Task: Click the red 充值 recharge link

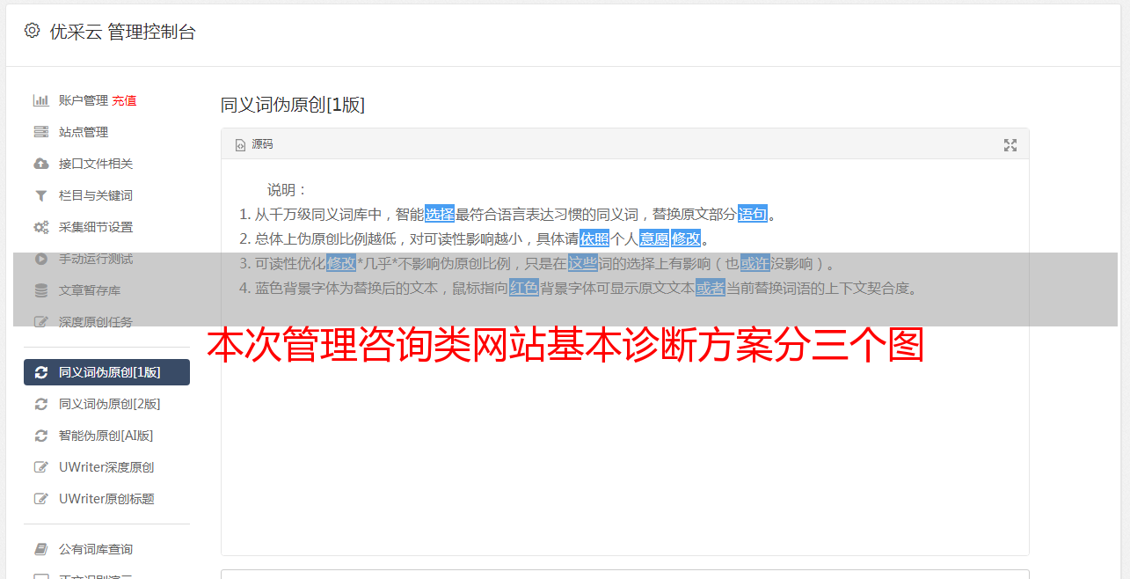Action: pyautogui.click(x=124, y=100)
